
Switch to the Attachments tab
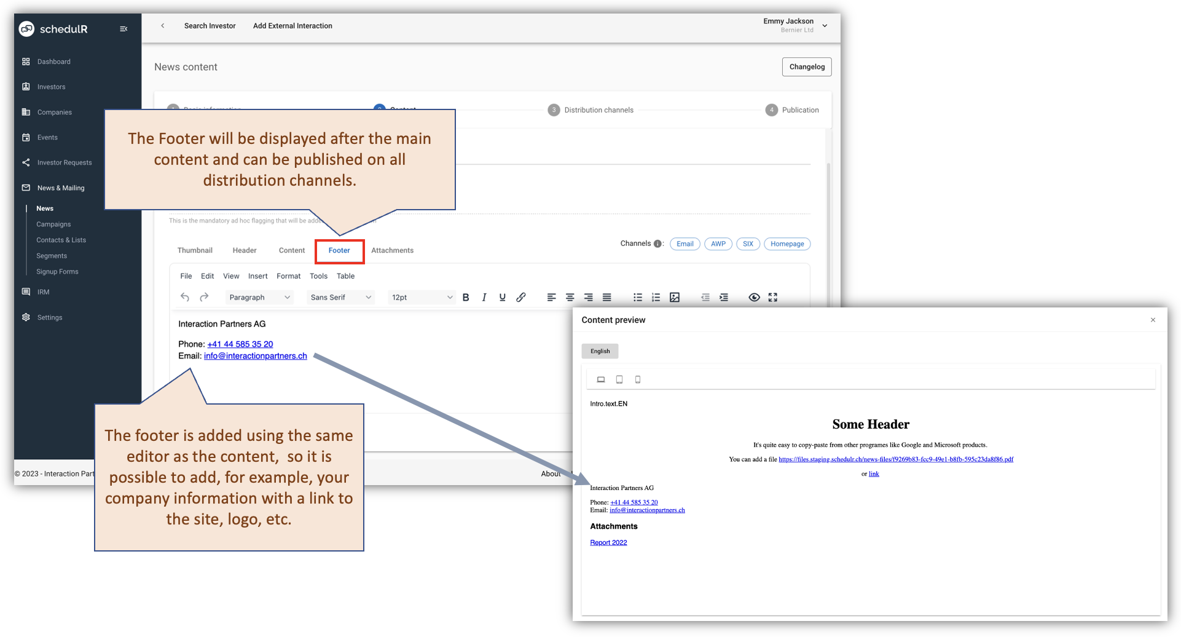[x=392, y=250]
